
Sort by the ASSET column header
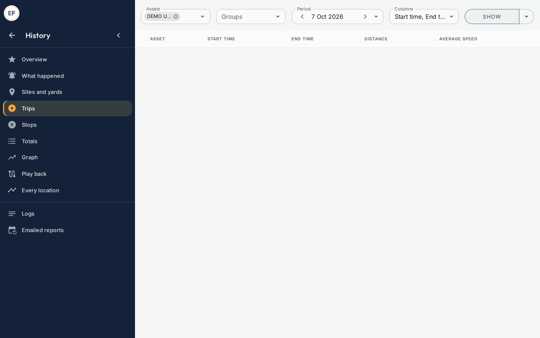157,39
